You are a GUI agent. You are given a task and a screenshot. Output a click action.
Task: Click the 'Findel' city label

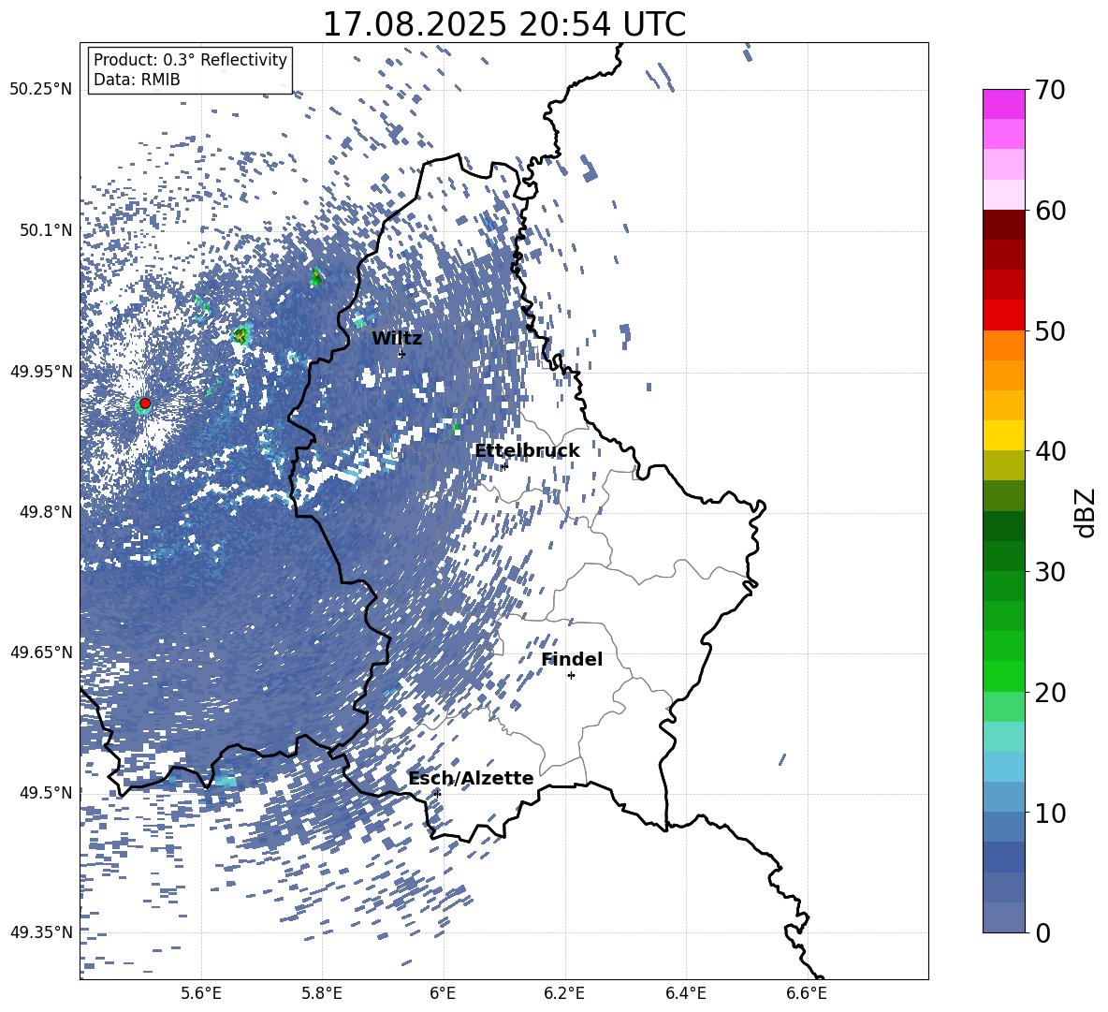[572, 660]
